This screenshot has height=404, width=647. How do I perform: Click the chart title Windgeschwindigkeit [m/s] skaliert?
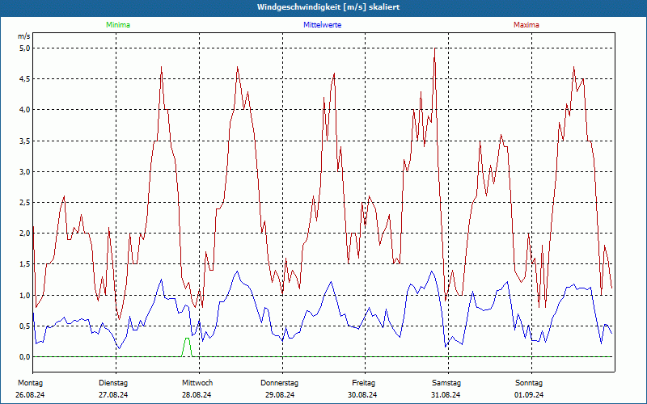[x=328, y=7]
